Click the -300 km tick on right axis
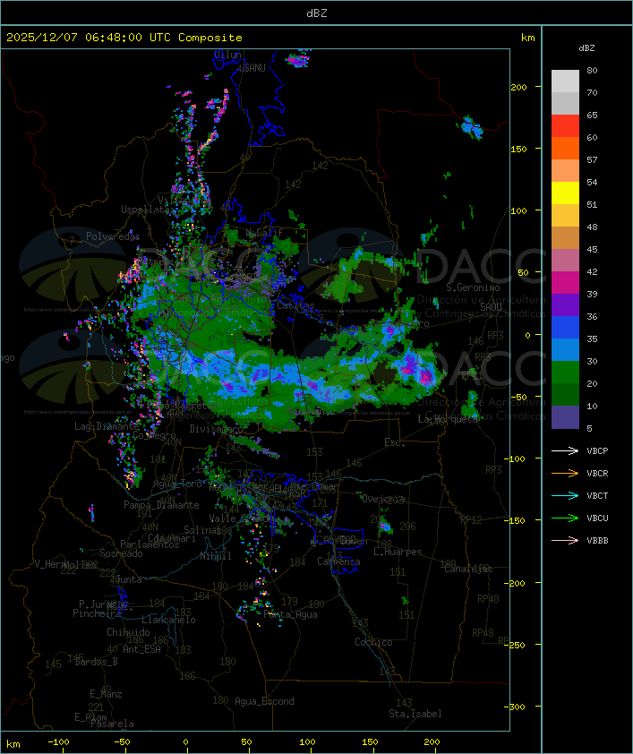Viewport: 633px width, 754px height. 517,707
